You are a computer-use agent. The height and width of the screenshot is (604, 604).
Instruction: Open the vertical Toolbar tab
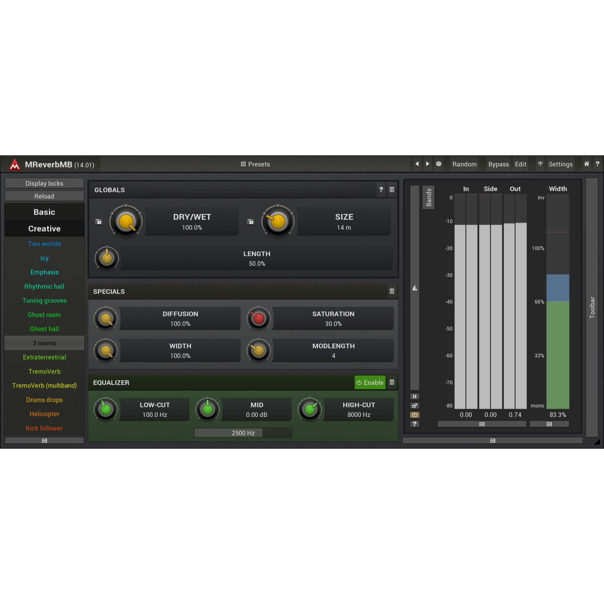point(592,308)
